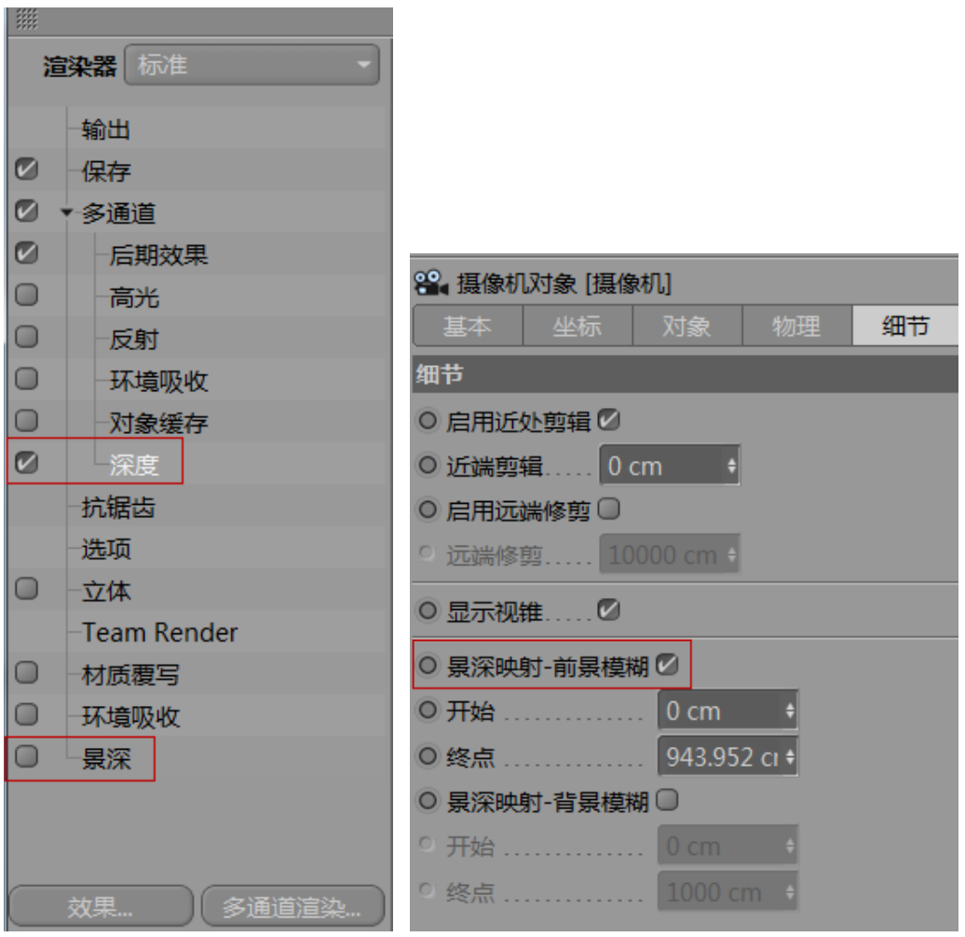Click the 细节 section header
The image size is (965, 937).
point(685,374)
